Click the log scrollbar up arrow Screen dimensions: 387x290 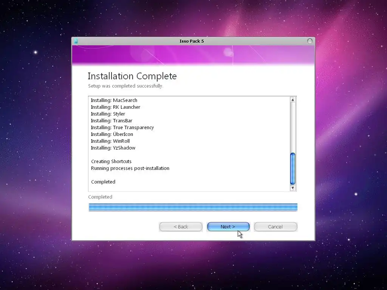click(x=293, y=100)
